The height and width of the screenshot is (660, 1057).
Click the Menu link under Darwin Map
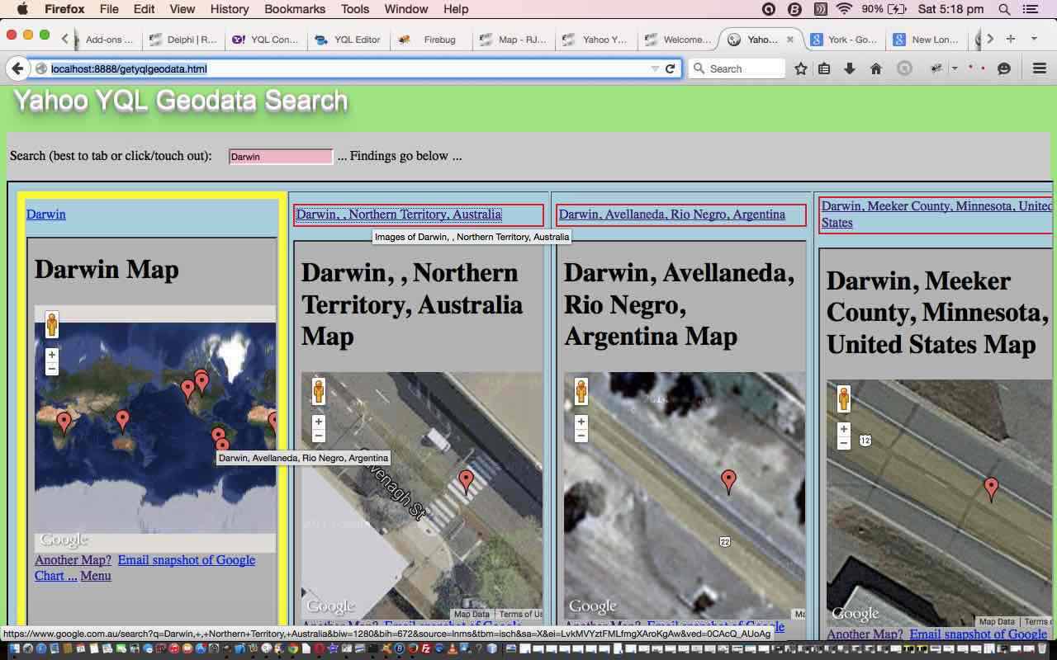96,576
